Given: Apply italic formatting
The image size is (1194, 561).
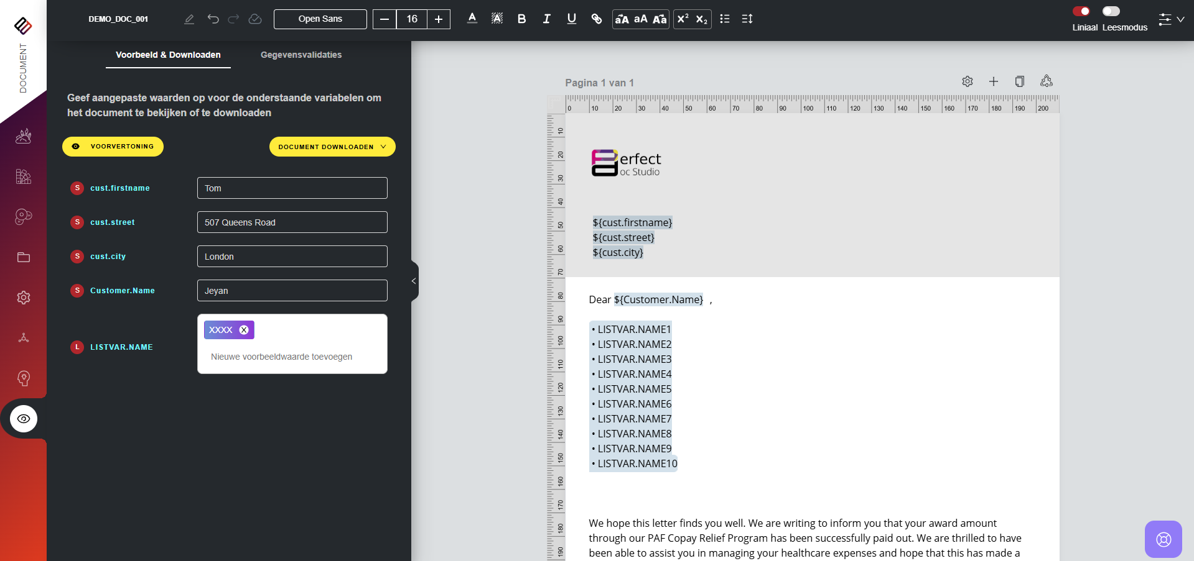Looking at the screenshot, I should click(x=546, y=19).
